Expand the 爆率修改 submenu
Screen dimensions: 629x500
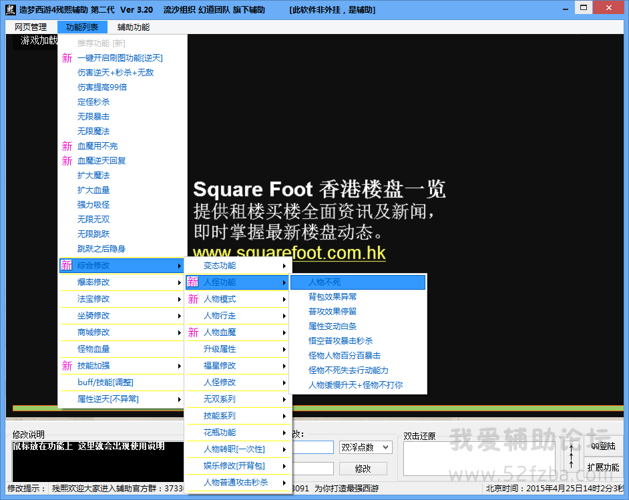click(x=122, y=282)
